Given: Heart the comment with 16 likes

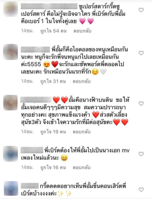Looking at the screenshot, I should tap(141, 154).
